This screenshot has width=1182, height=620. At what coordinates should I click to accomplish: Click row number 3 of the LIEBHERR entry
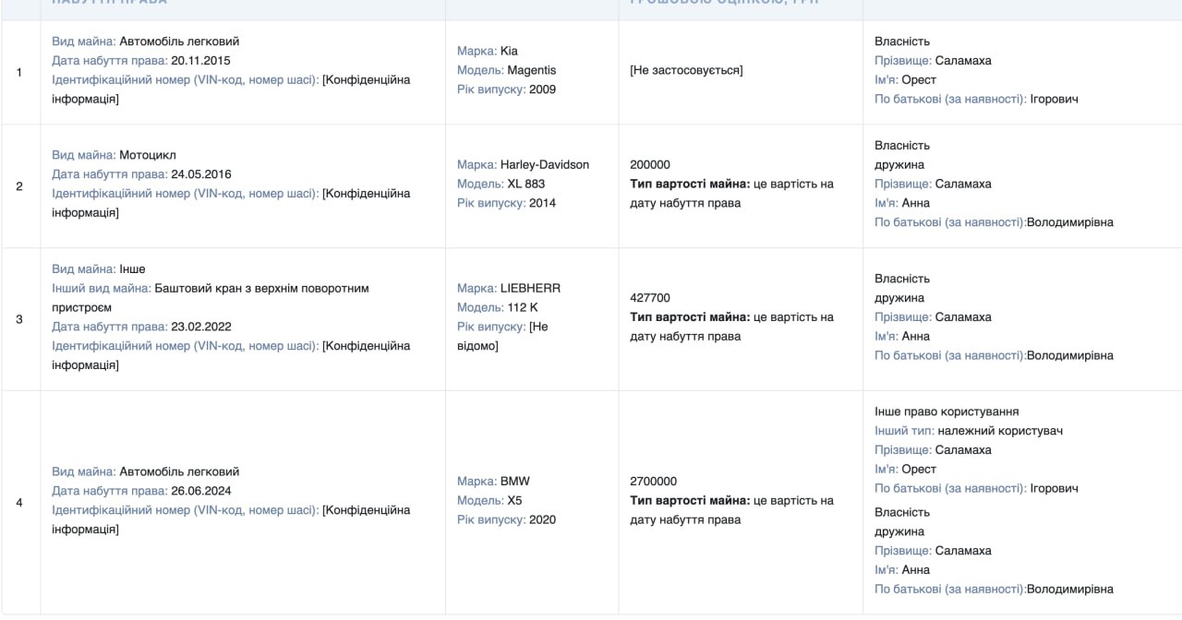click(19, 319)
